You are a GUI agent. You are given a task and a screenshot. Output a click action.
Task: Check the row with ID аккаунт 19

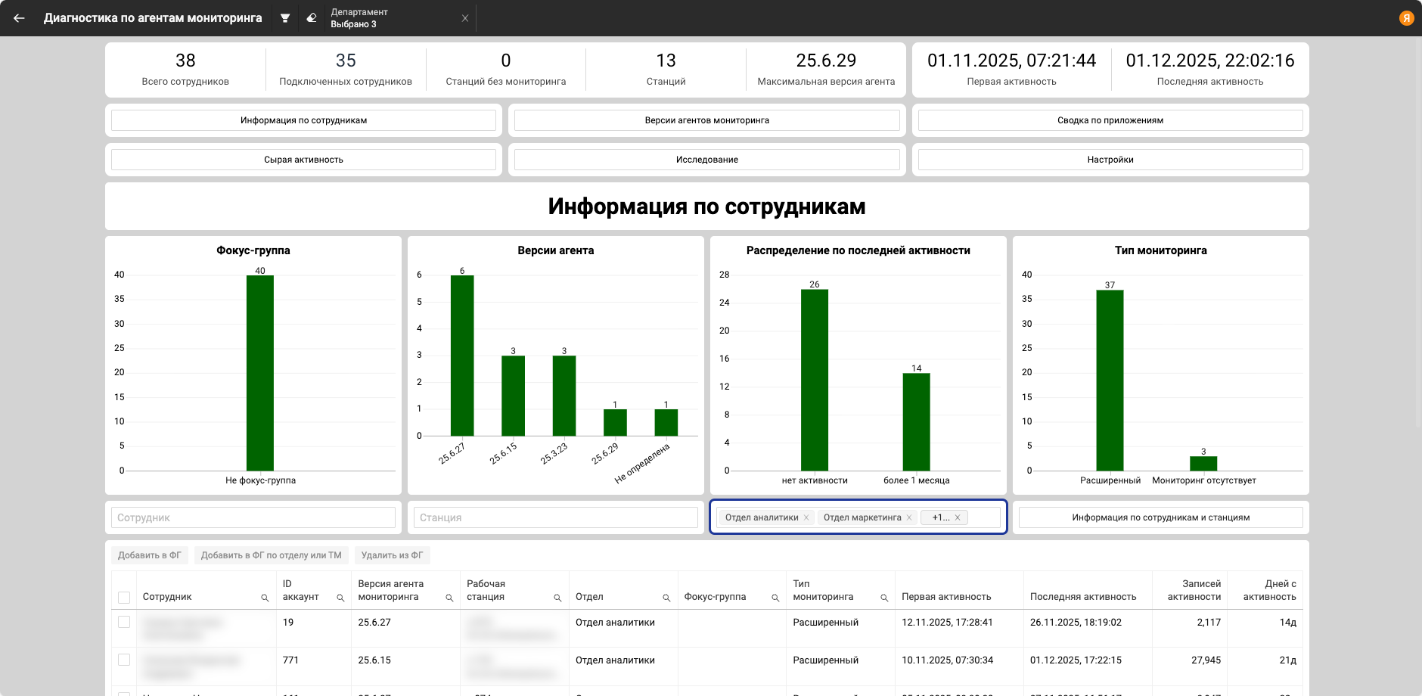pos(124,622)
